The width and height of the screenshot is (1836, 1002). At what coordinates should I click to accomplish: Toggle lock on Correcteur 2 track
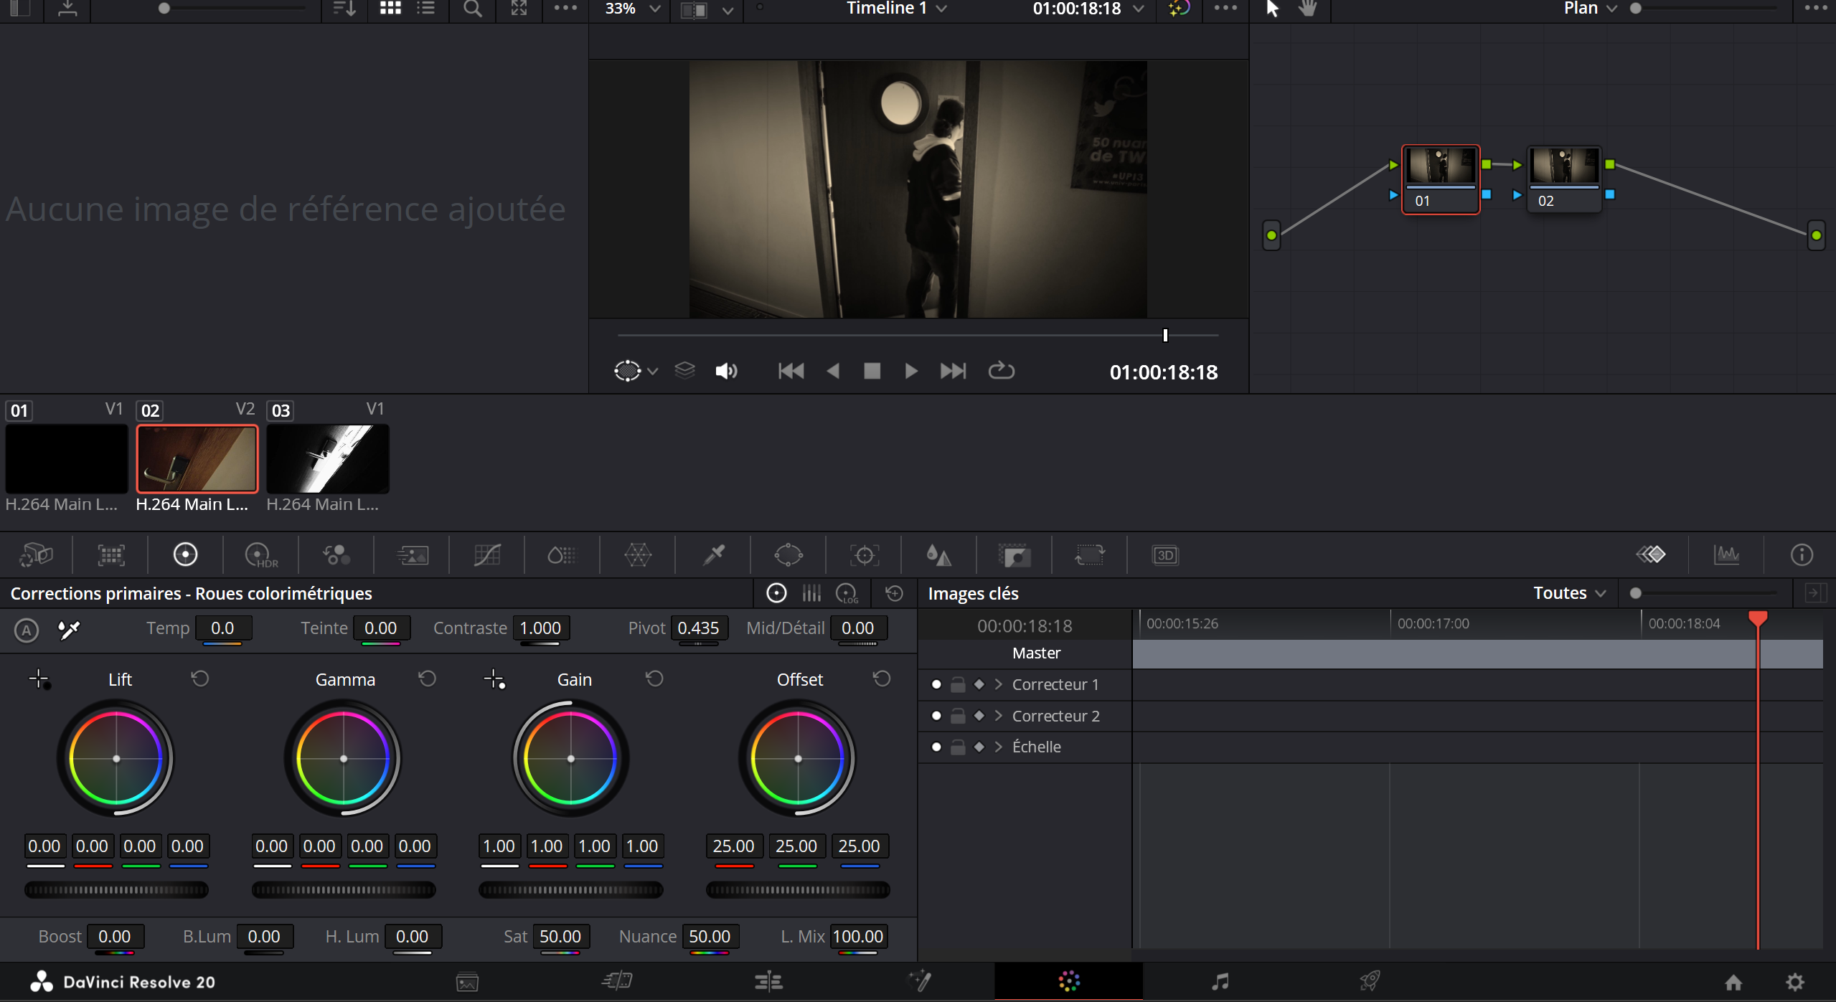[957, 716]
